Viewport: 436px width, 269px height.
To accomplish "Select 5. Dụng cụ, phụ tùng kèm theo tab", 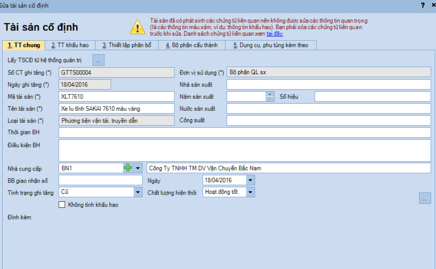I will pyautogui.click(x=271, y=45).
